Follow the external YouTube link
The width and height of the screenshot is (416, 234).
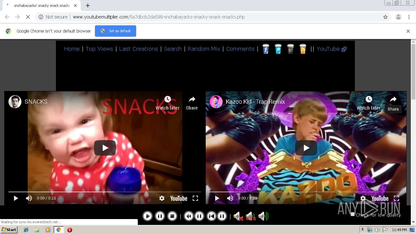pos(331,49)
